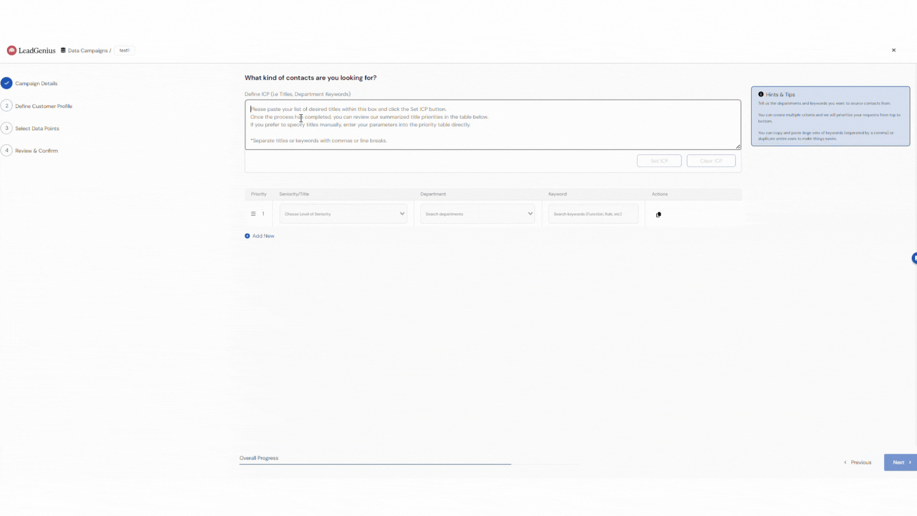Expand the Search departments dropdown
This screenshot has width=917, height=516.
477,214
